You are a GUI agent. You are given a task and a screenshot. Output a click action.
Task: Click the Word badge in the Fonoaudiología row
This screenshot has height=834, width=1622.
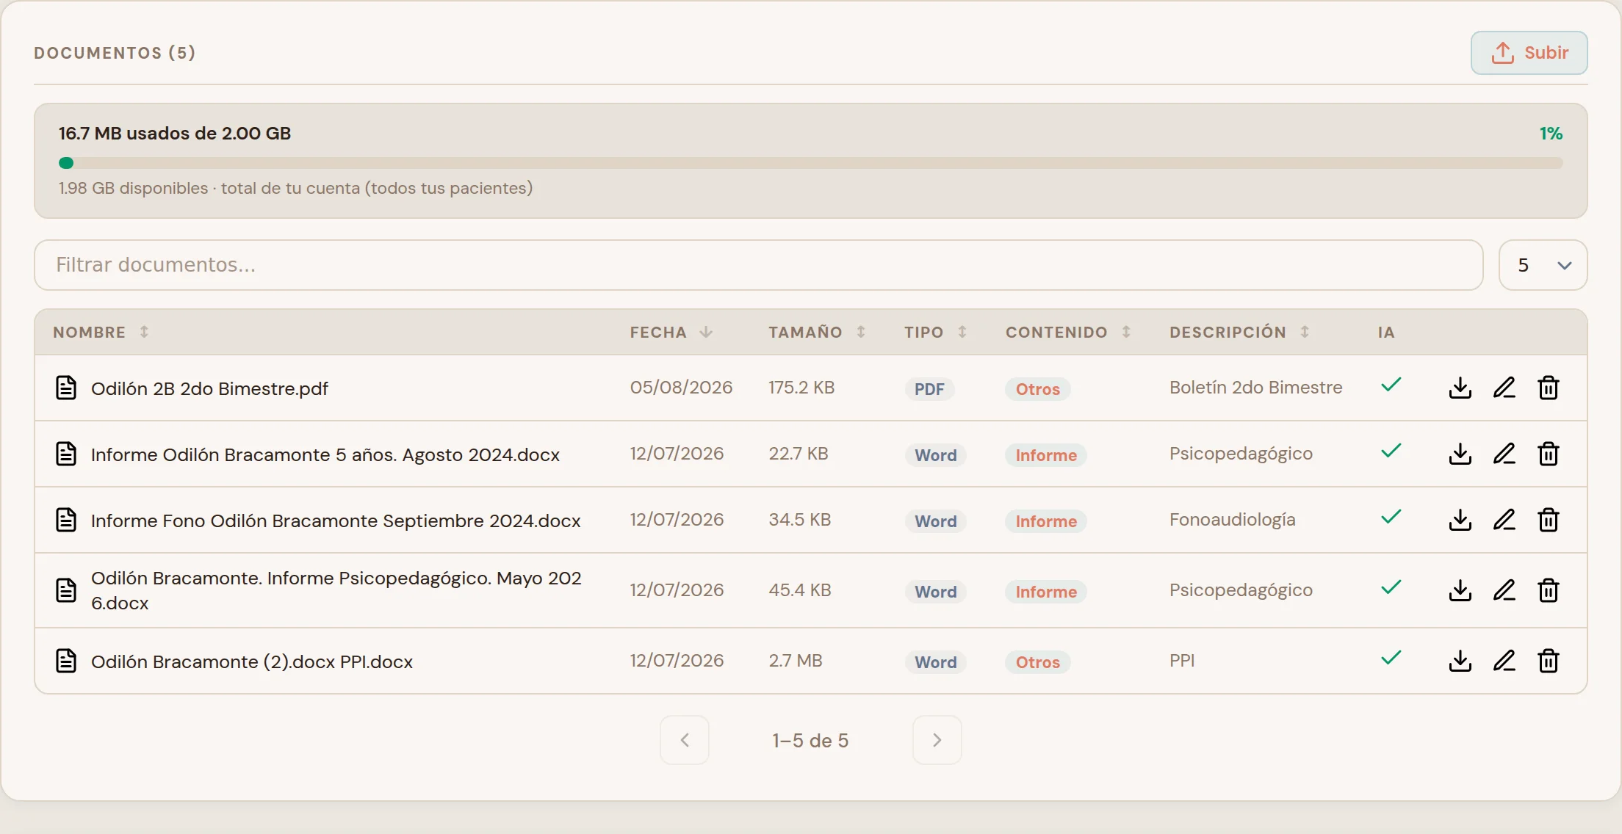tap(935, 521)
